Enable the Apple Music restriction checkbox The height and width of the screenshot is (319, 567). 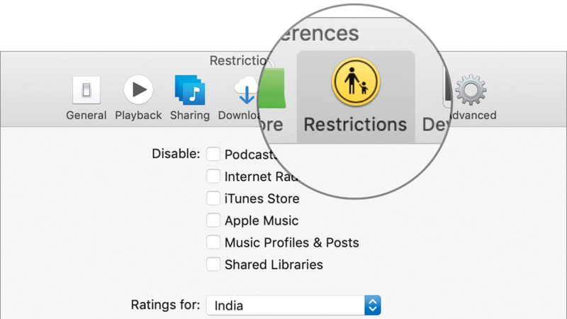click(x=213, y=220)
